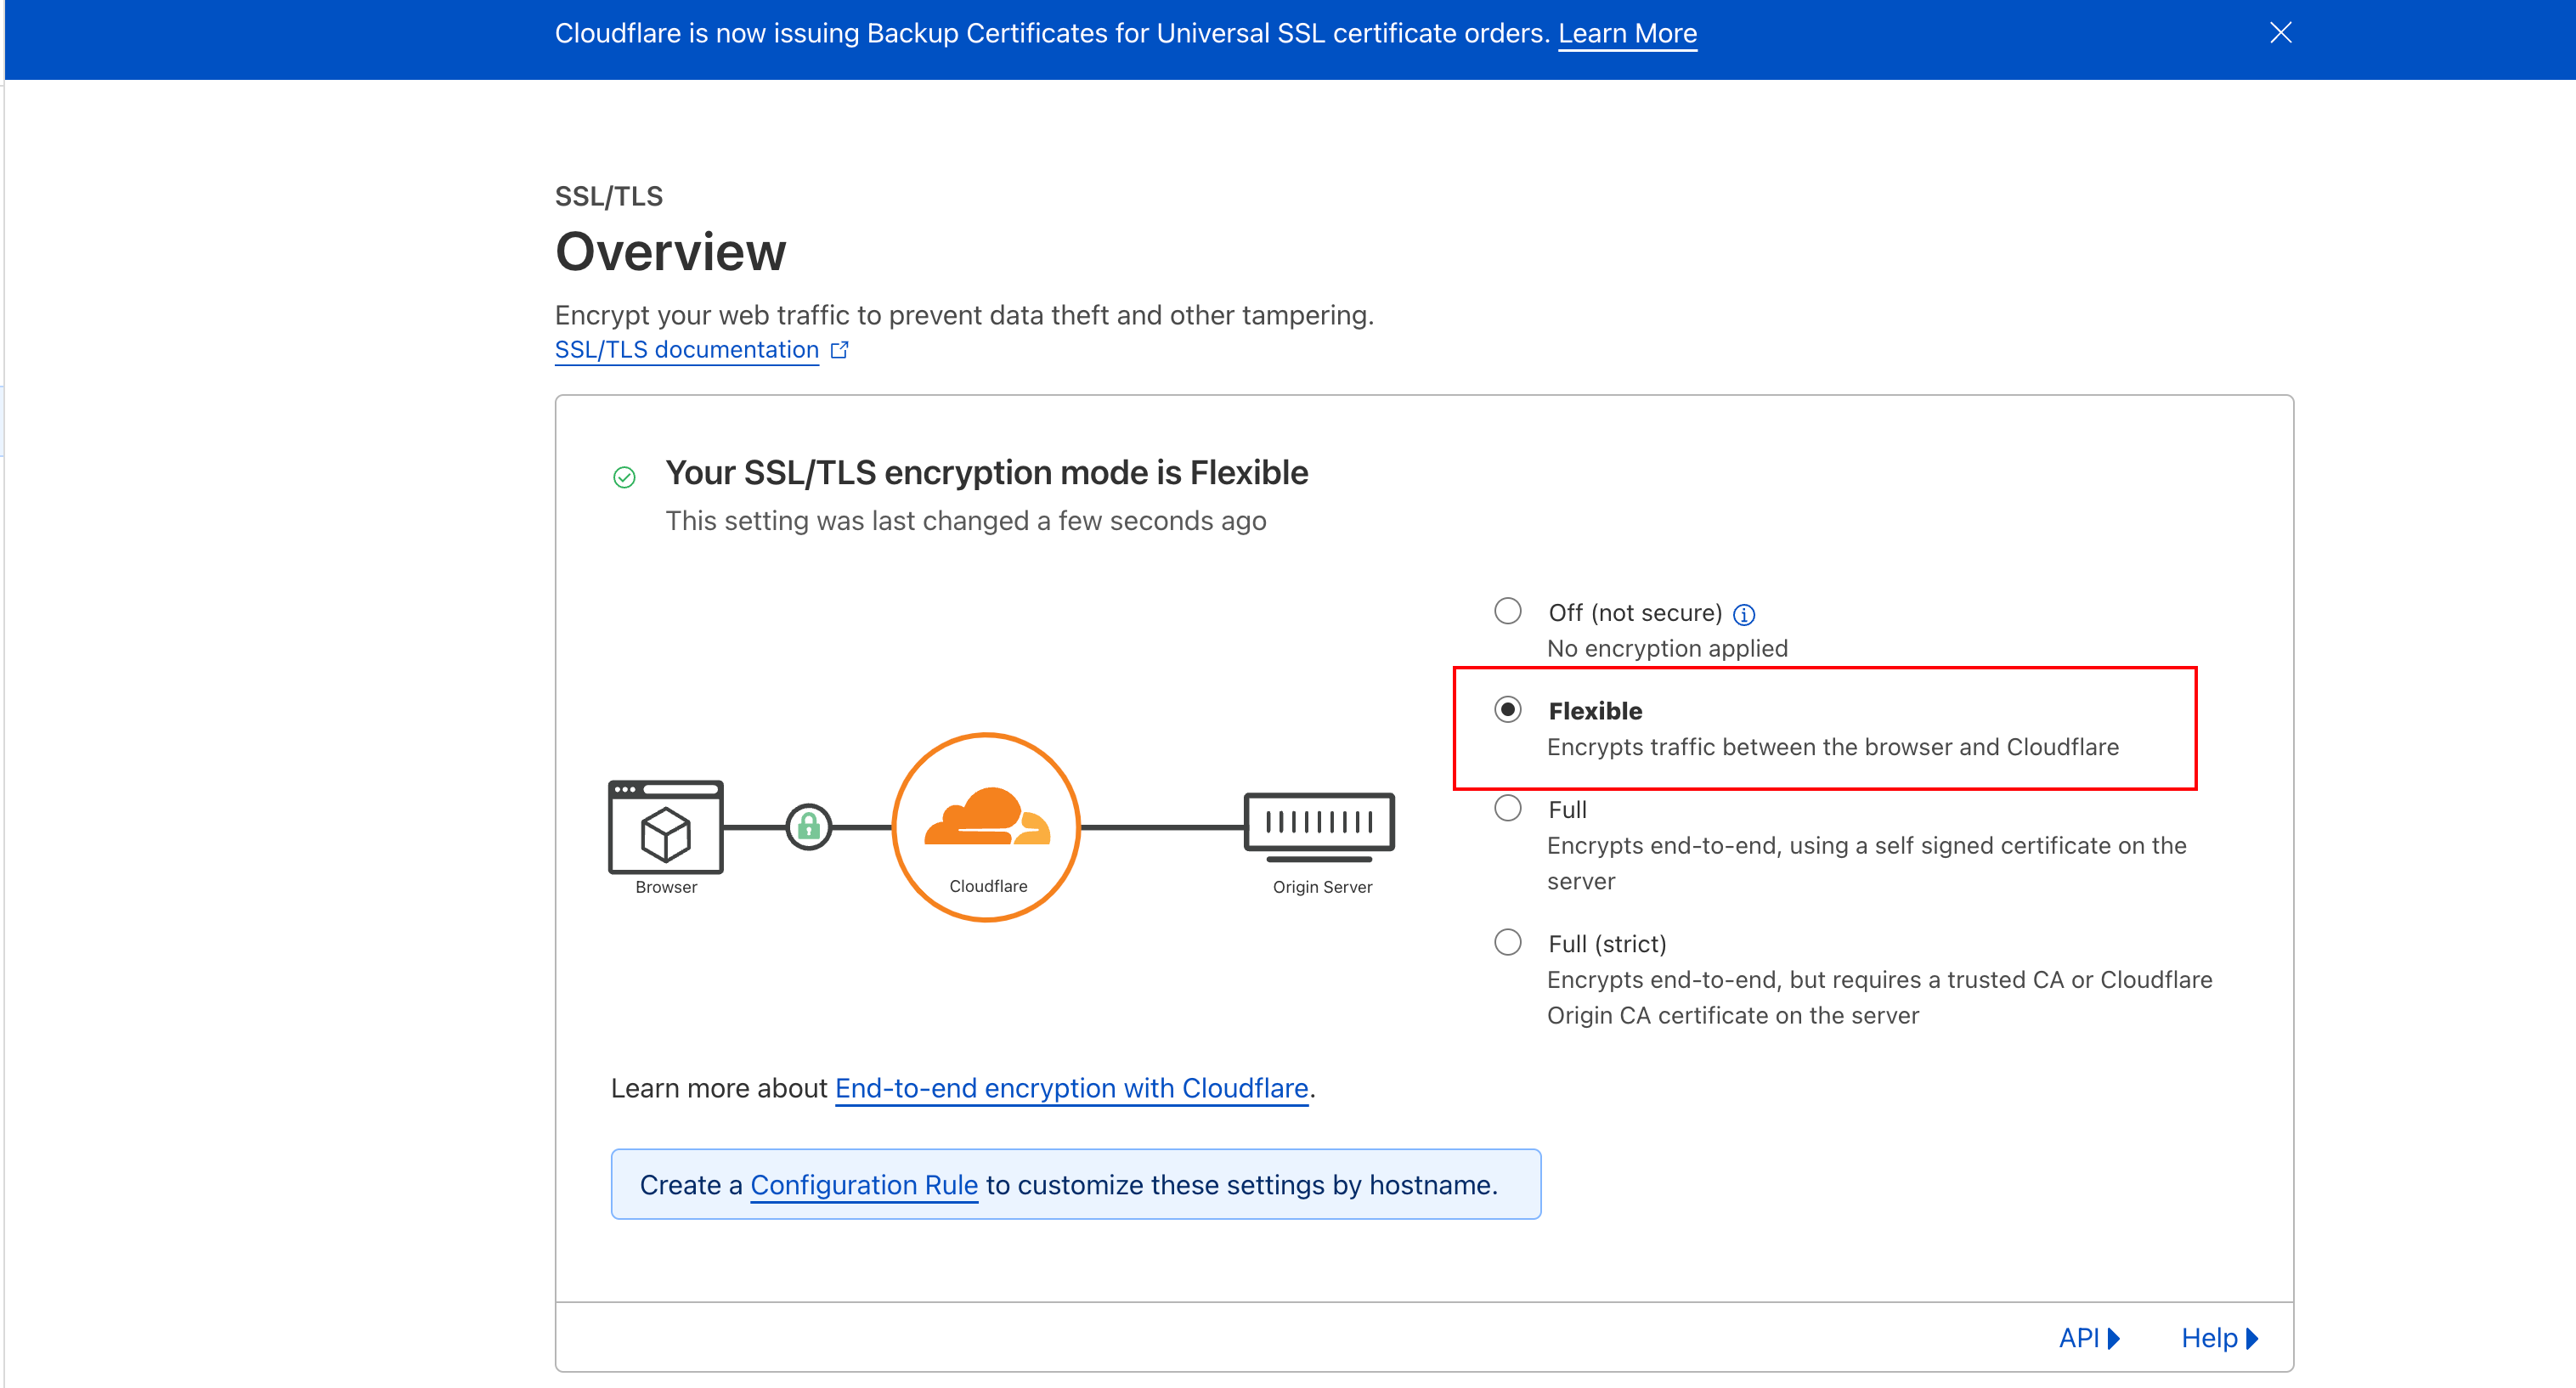Open Learn More link in banner
The width and height of the screenshot is (2576, 1388).
[1626, 34]
